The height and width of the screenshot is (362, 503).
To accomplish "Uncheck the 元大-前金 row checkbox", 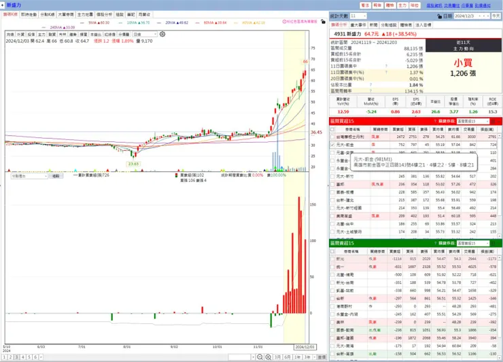I will click(x=332, y=145).
